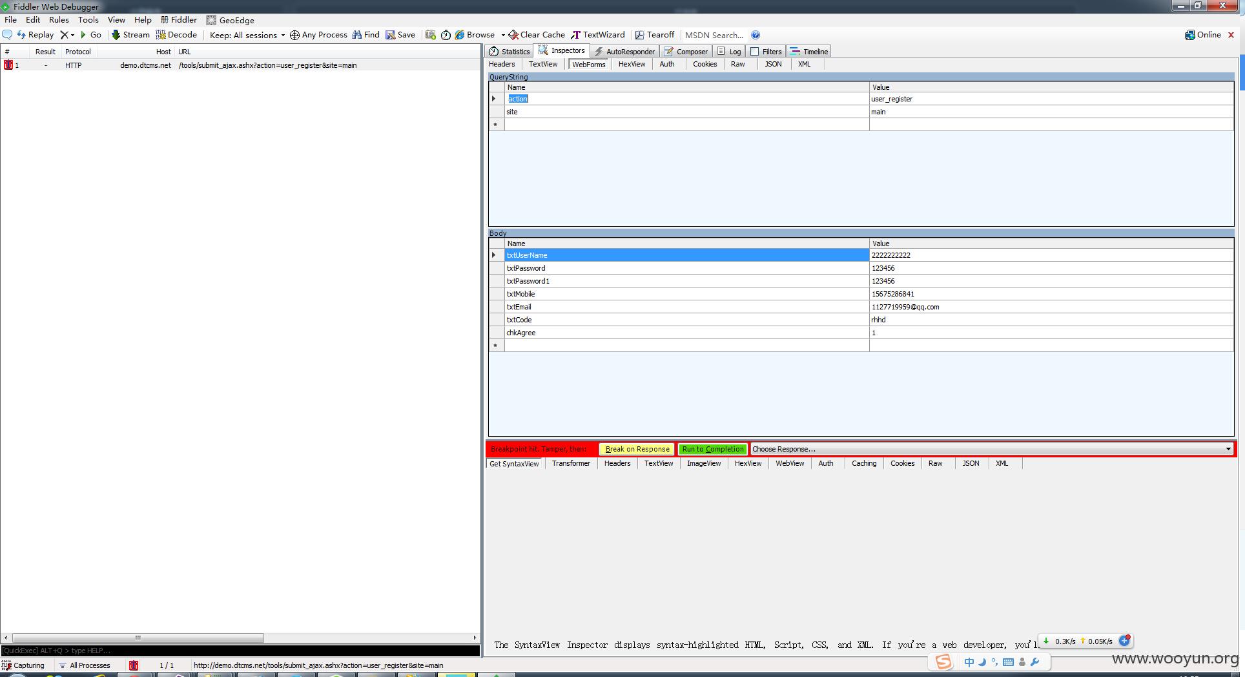Click Run to Completion button

(x=713, y=449)
